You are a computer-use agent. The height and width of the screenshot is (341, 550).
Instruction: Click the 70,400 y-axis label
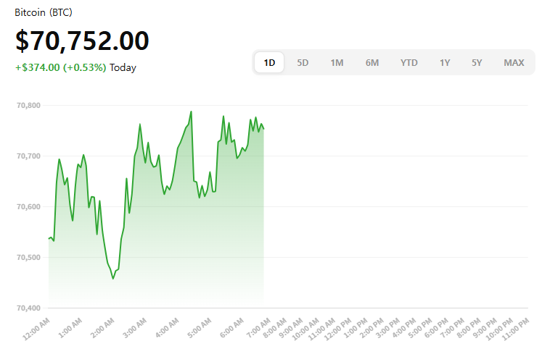pos(28,308)
